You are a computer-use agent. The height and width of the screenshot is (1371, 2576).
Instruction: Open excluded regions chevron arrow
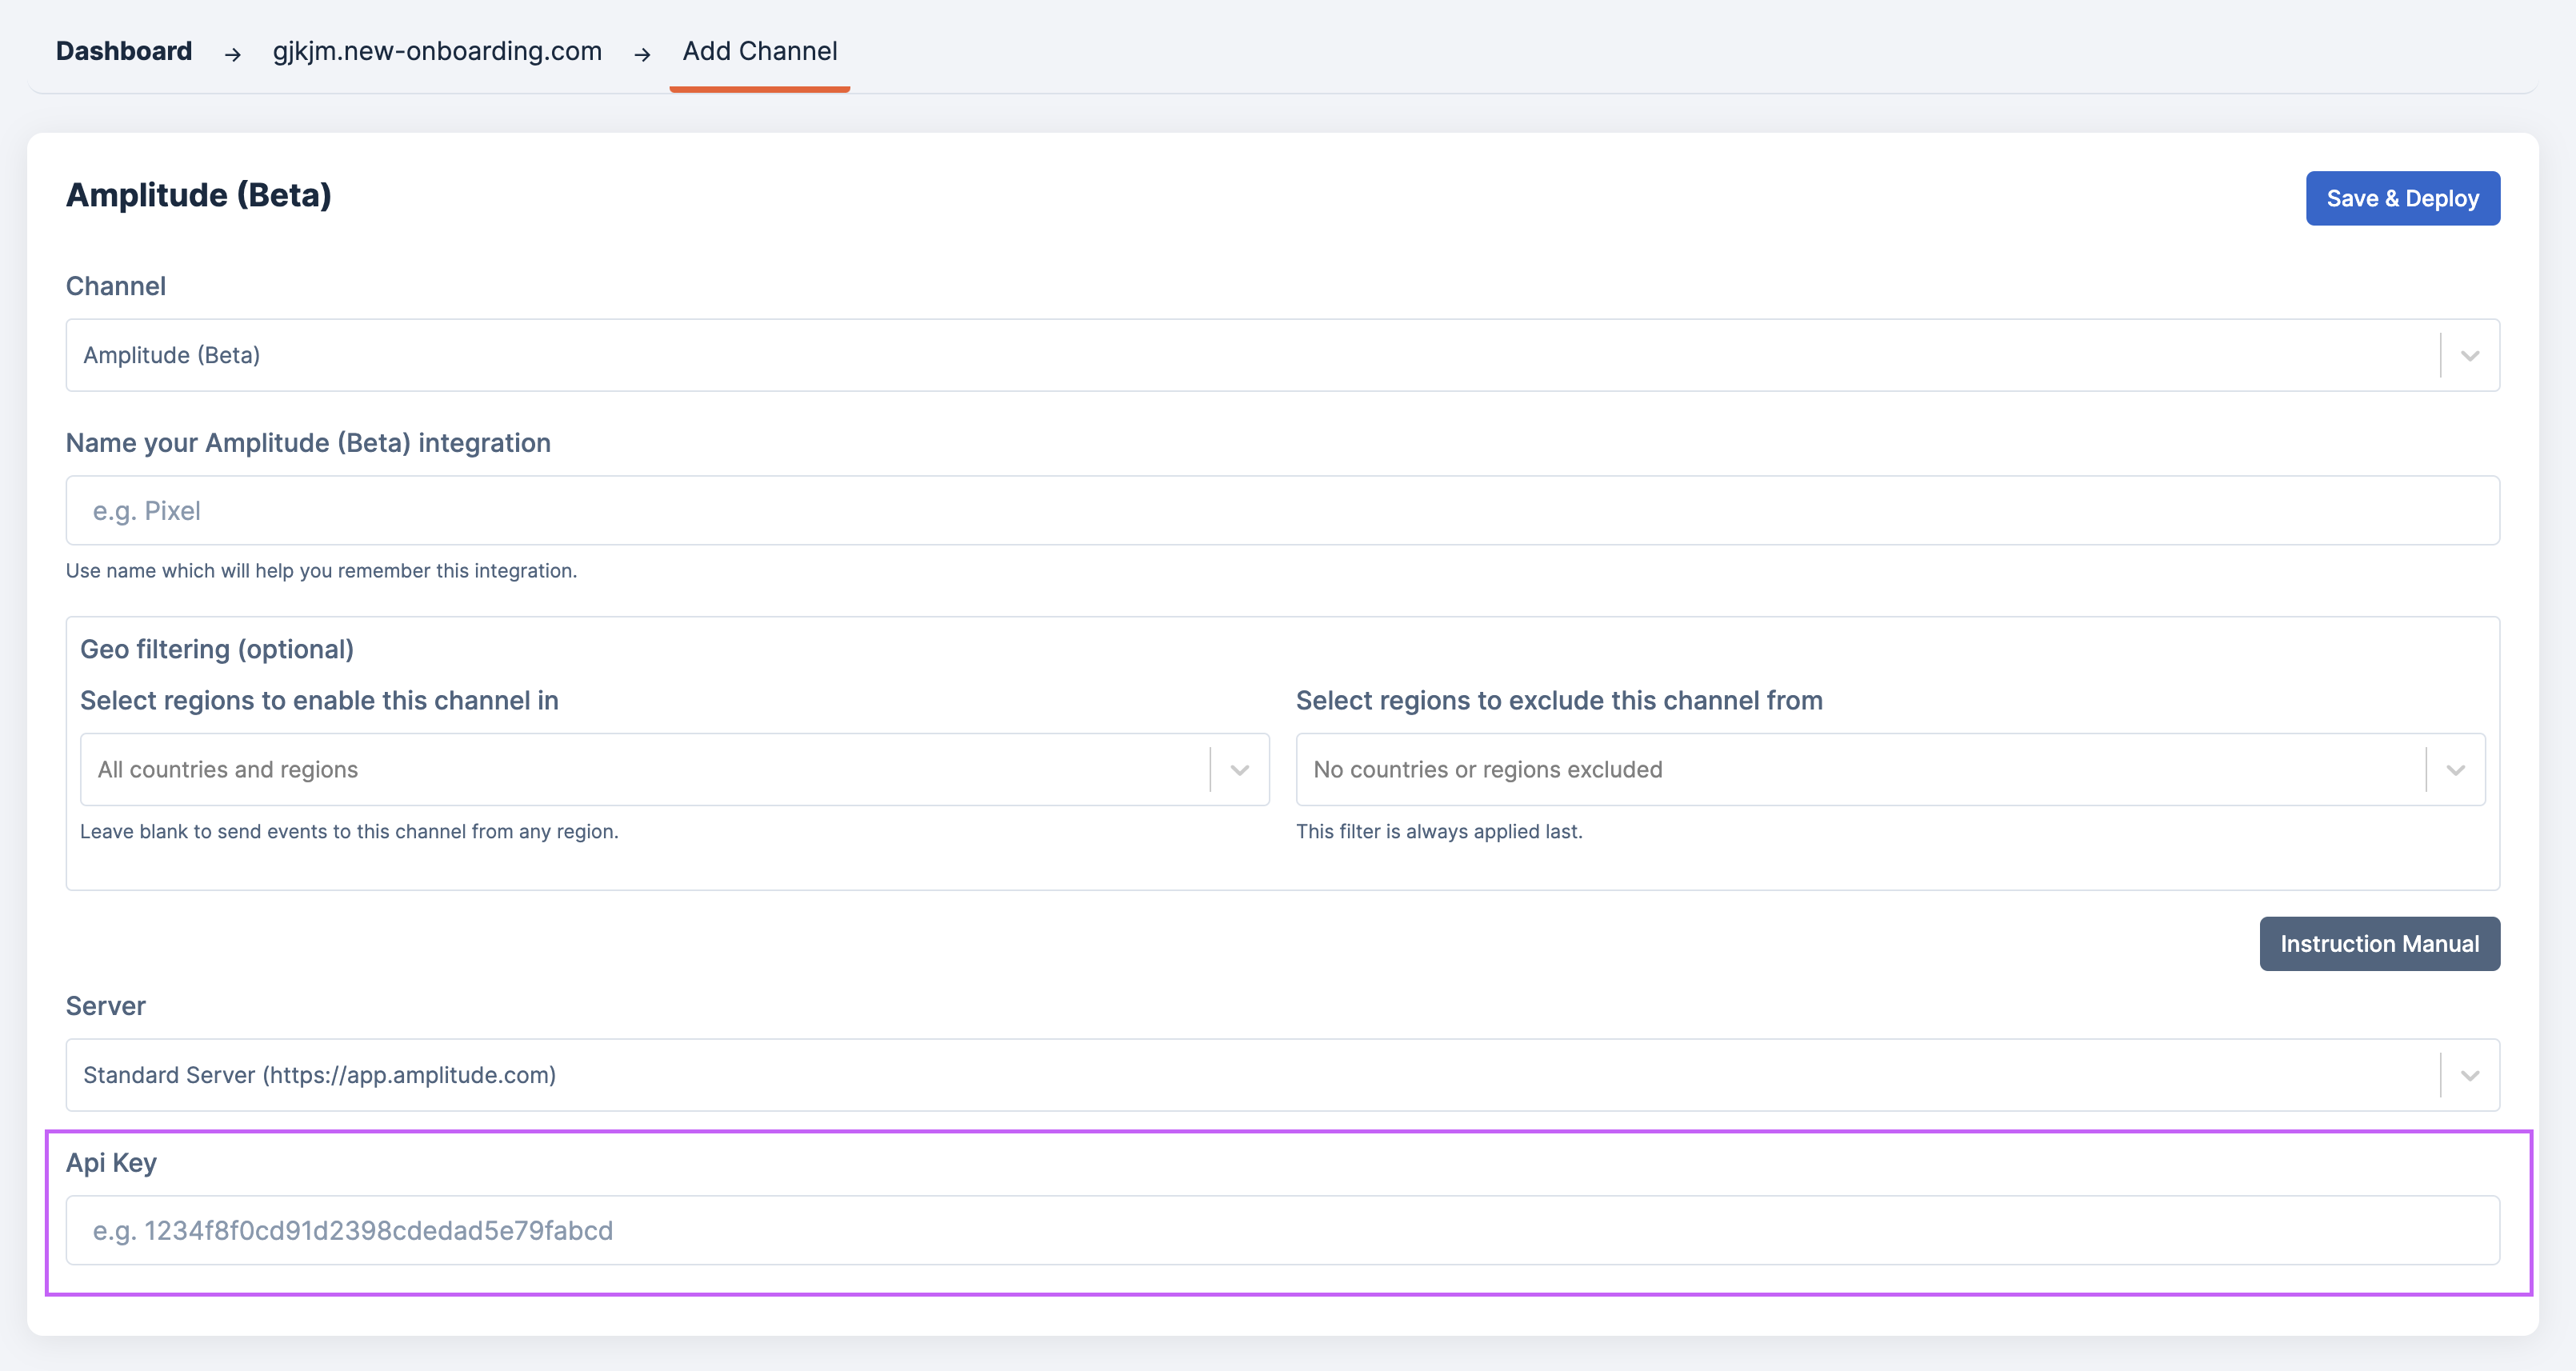tap(2455, 769)
